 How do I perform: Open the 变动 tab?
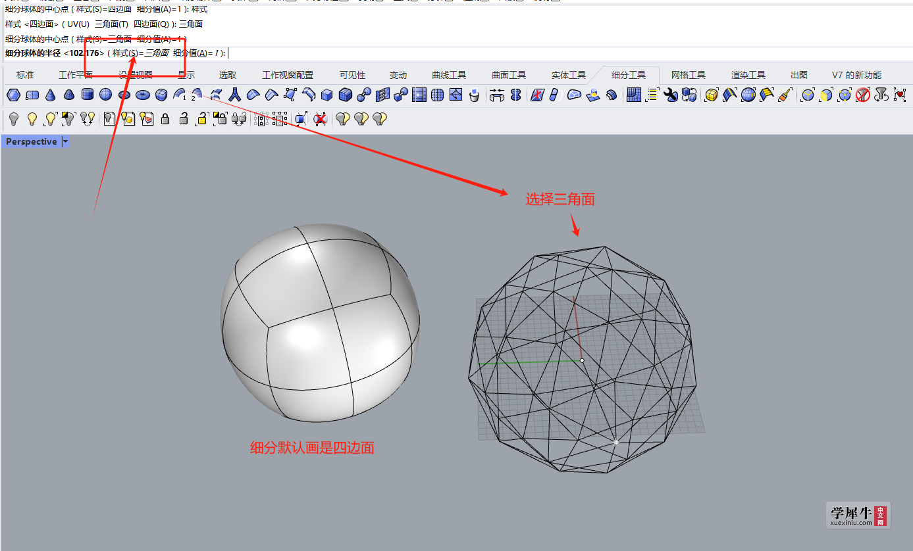coord(398,75)
